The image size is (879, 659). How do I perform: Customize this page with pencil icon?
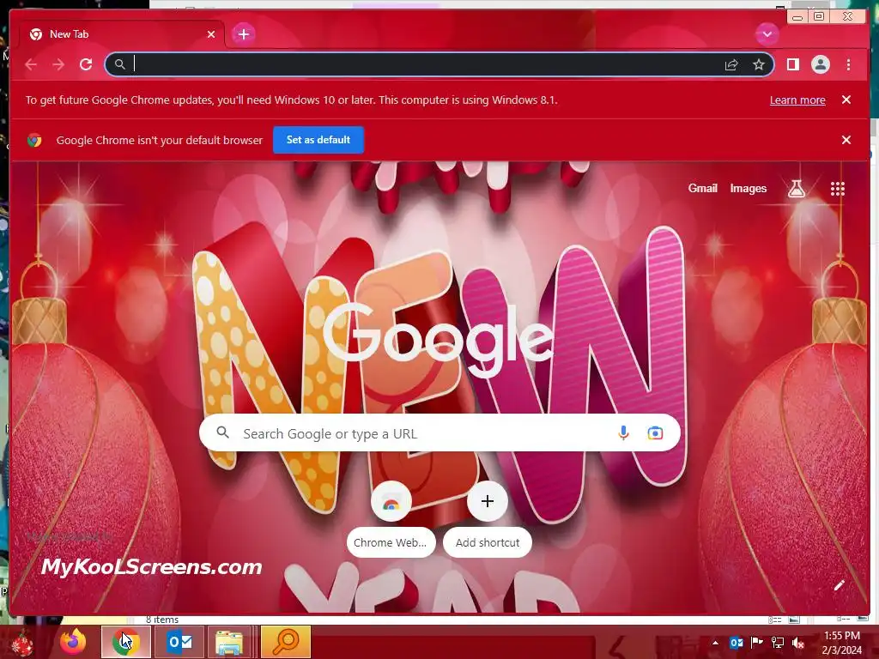click(839, 585)
